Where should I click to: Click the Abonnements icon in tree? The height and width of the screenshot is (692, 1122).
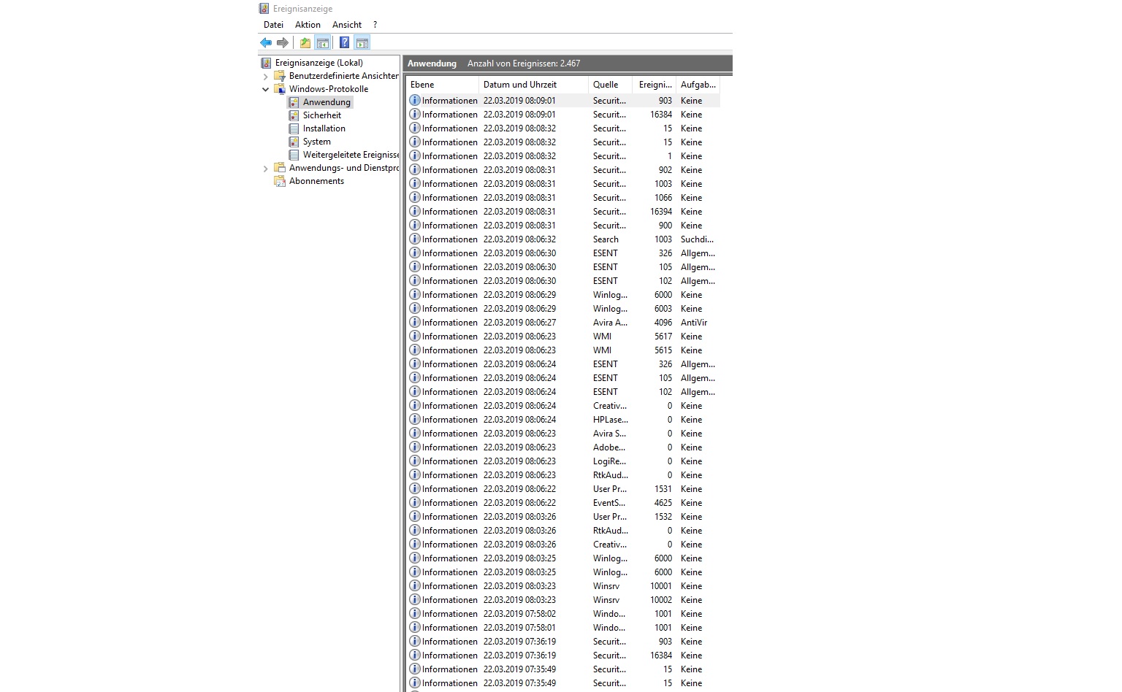[280, 181]
